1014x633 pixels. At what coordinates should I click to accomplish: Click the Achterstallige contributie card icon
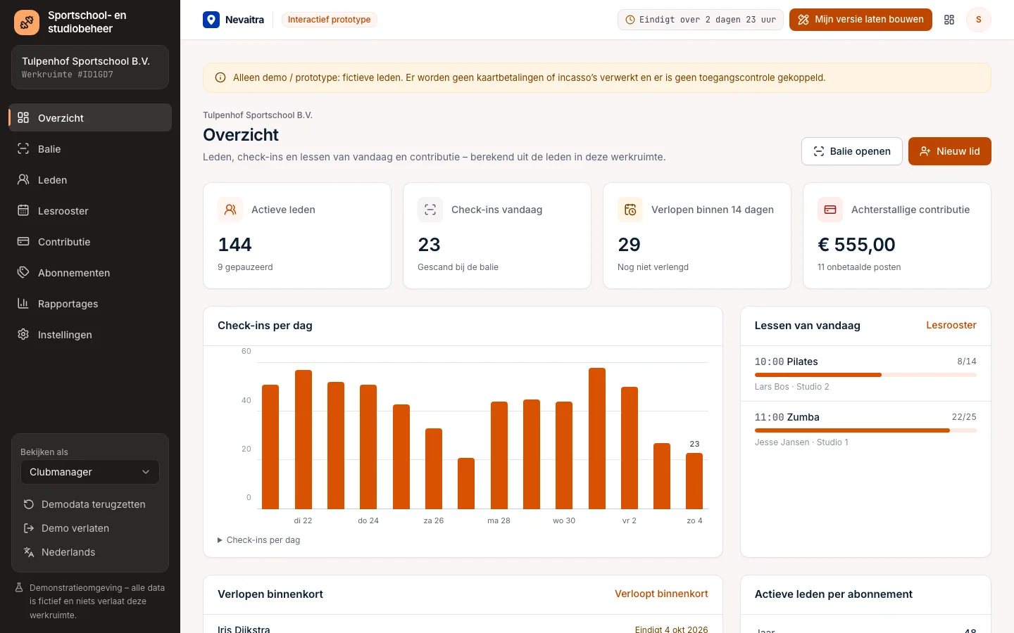pos(830,210)
